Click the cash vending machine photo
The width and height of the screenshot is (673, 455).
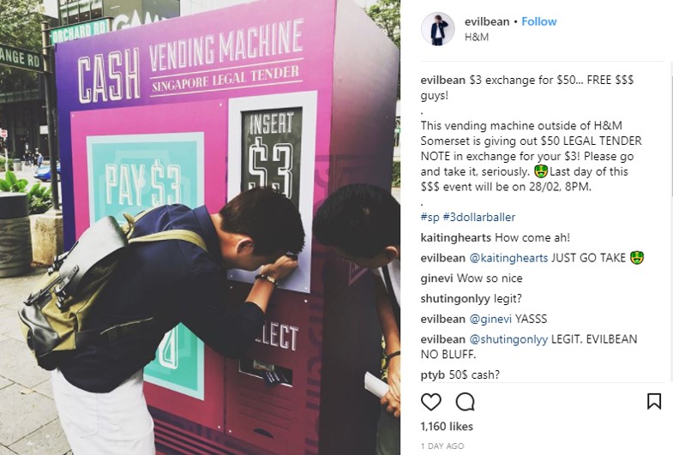(200, 227)
